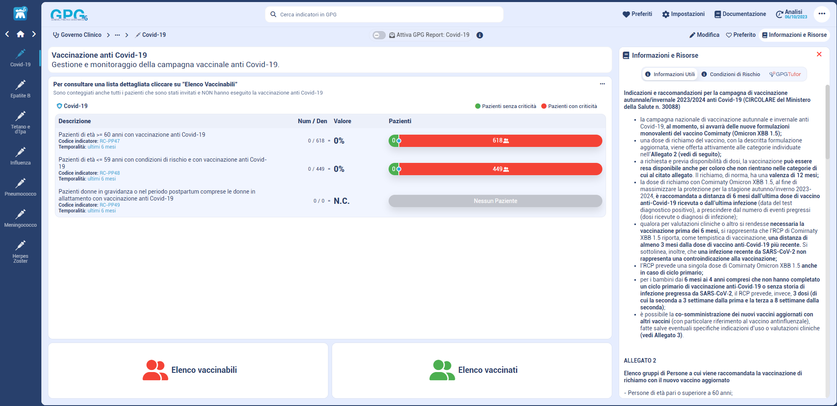Expand breadcrumb ellipsis after Governo Clinico
This screenshot has height=406, width=837.
118,35
